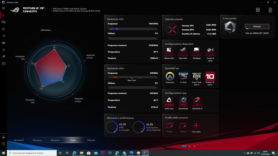This screenshot has height=156, width=278.
Task: Select the second page indicator dot
Action: point(189,146)
